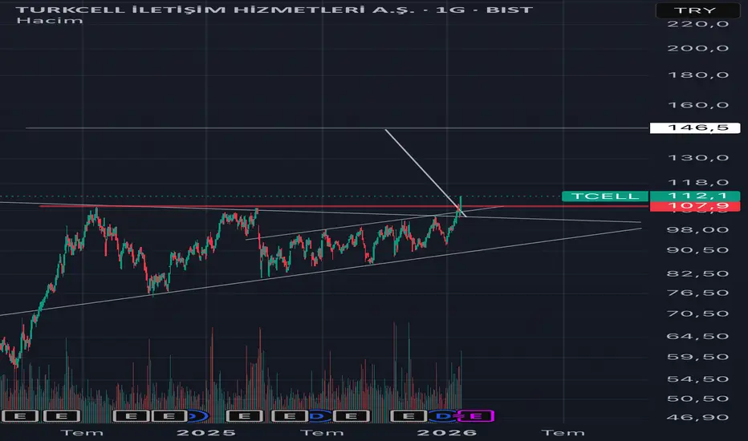Click the 54,50 price axis value
748x441 pixels.
[x=698, y=379]
